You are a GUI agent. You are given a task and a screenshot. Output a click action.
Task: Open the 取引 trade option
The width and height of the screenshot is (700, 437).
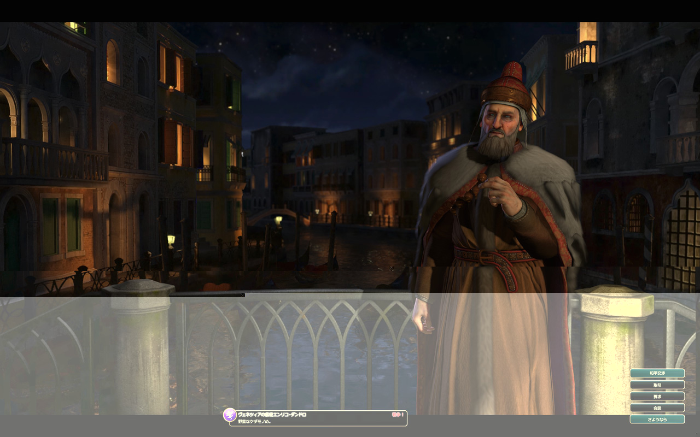657,385
